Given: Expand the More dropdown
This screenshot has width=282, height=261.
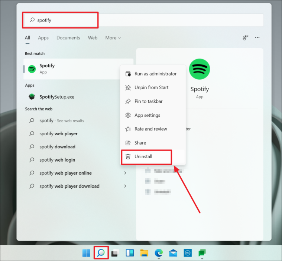Looking at the screenshot, I should coord(113,38).
